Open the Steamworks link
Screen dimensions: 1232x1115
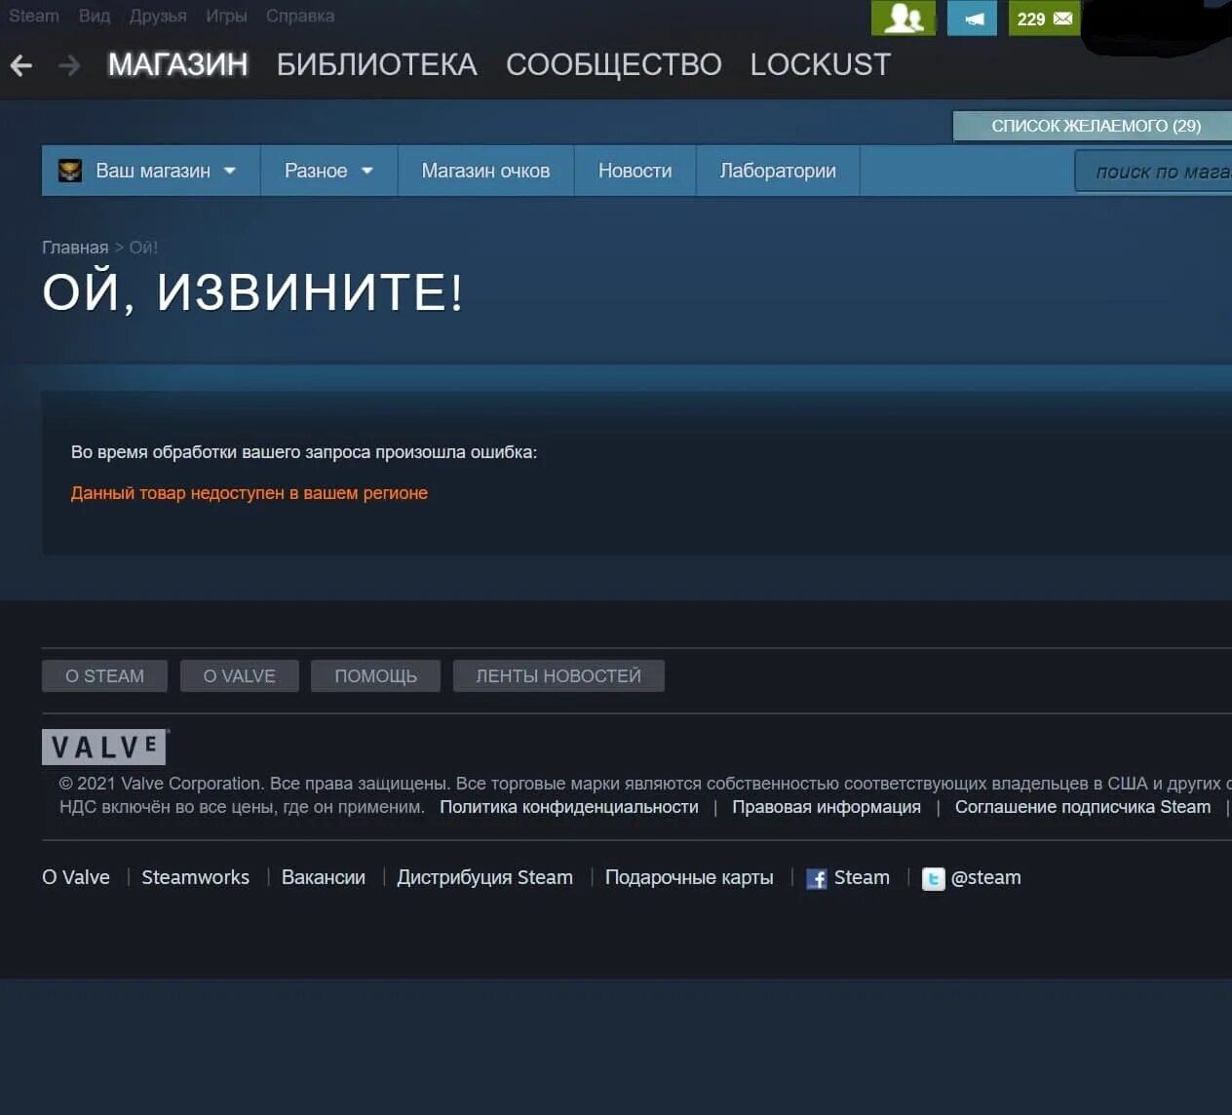[195, 877]
